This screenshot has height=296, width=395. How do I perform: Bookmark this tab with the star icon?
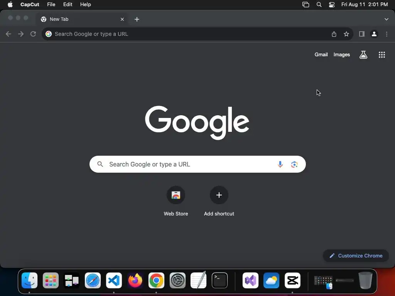coord(346,34)
